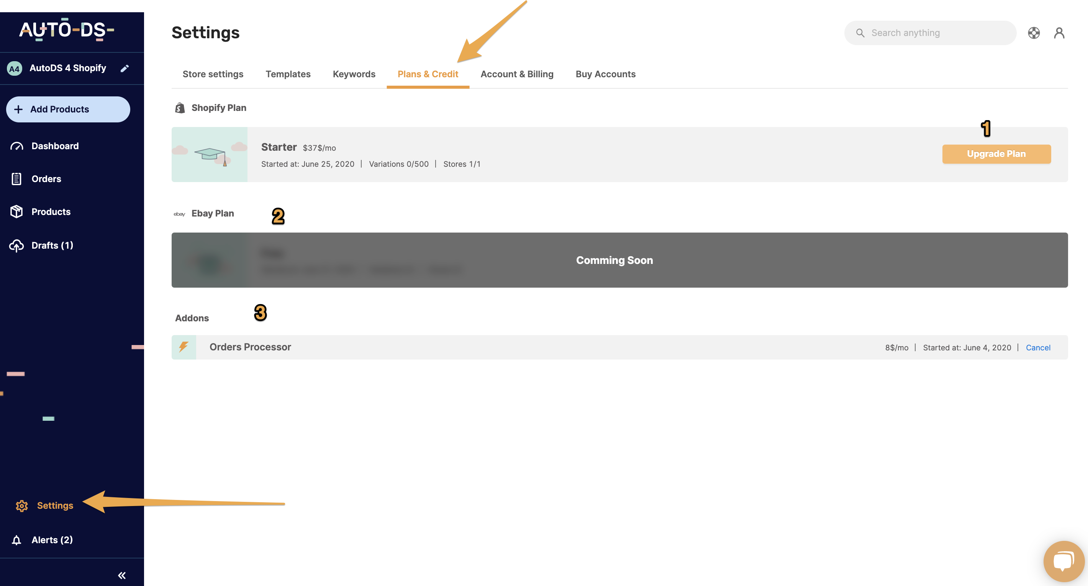Screen dimensions: 1088x586
Task: Click the Add Products button
Action: (68, 110)
